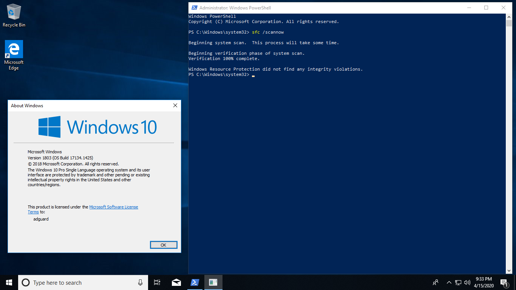Open the Action Center notifications icon
Screen dimensions: 516x290
[x=504, y=282]
